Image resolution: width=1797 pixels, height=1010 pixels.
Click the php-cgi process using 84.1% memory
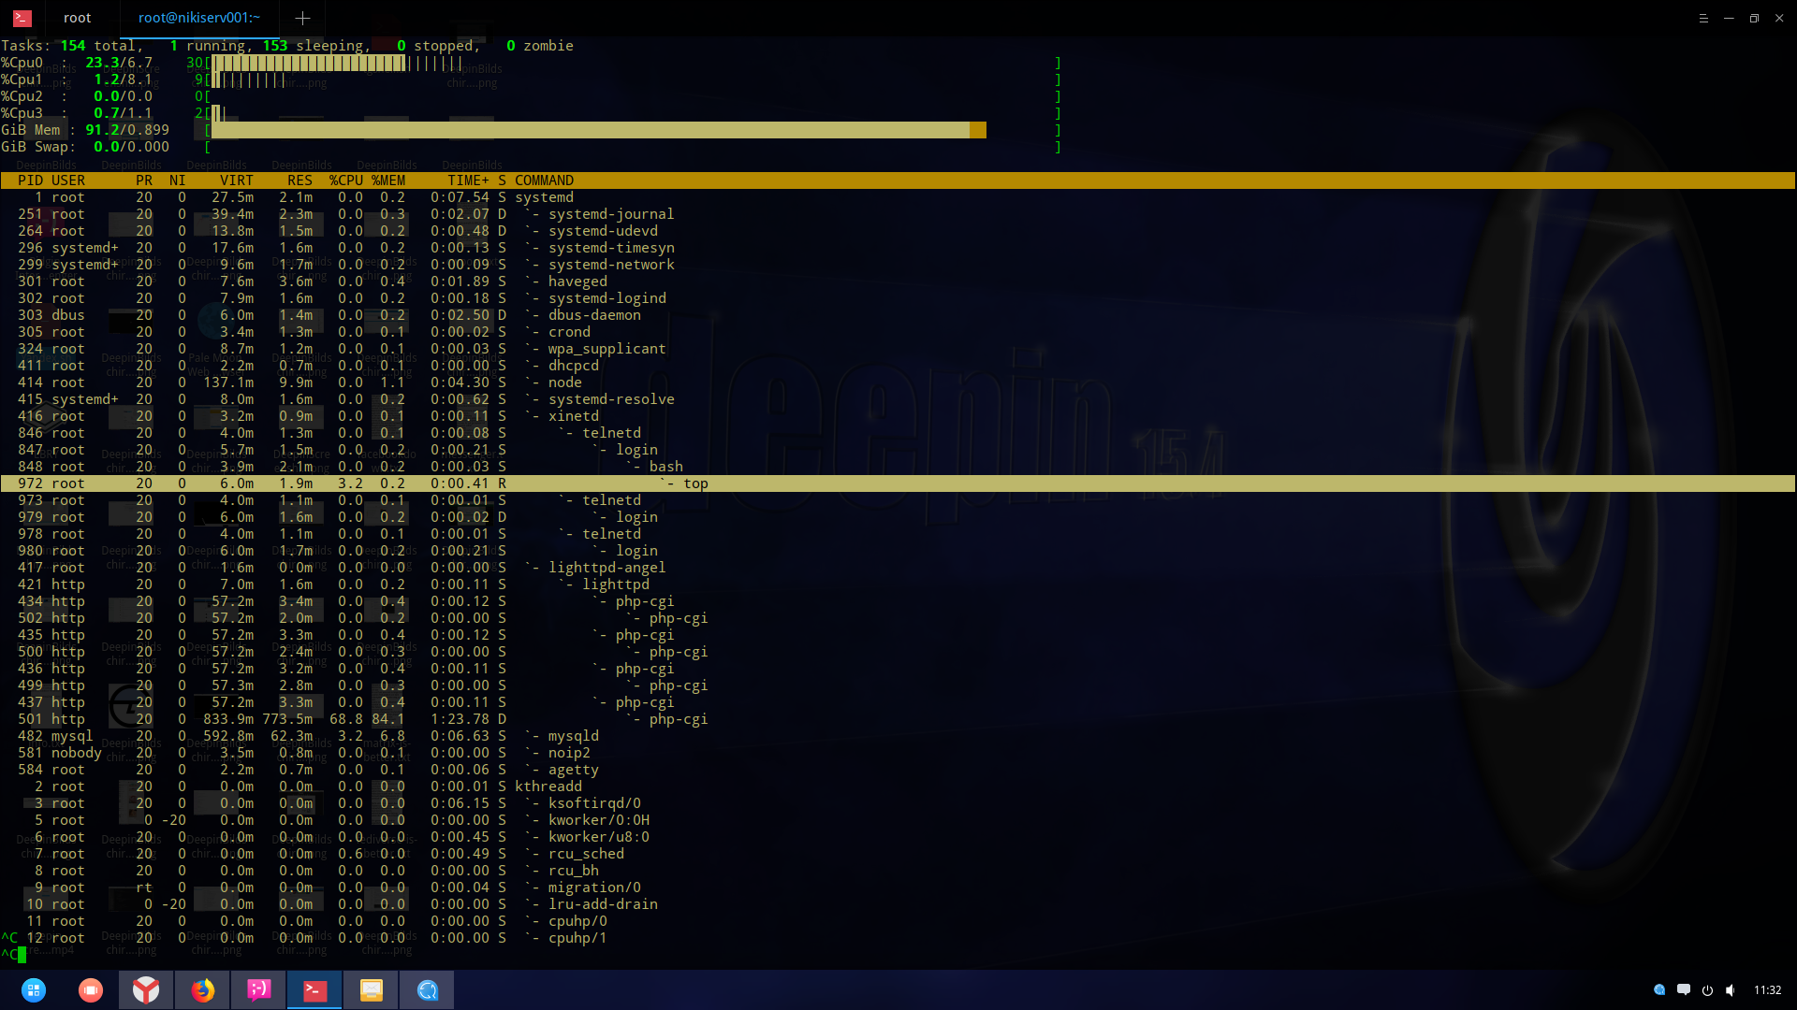click(x=374, y=719)
